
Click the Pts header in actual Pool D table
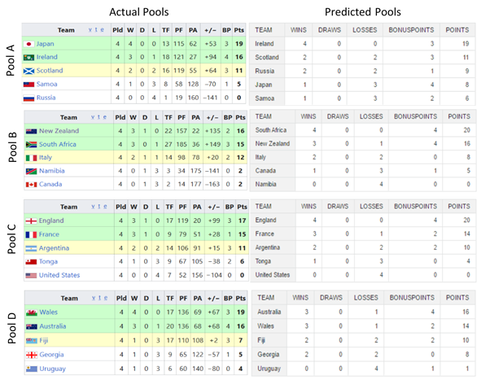pyautogui.click(x=241, y=299)
